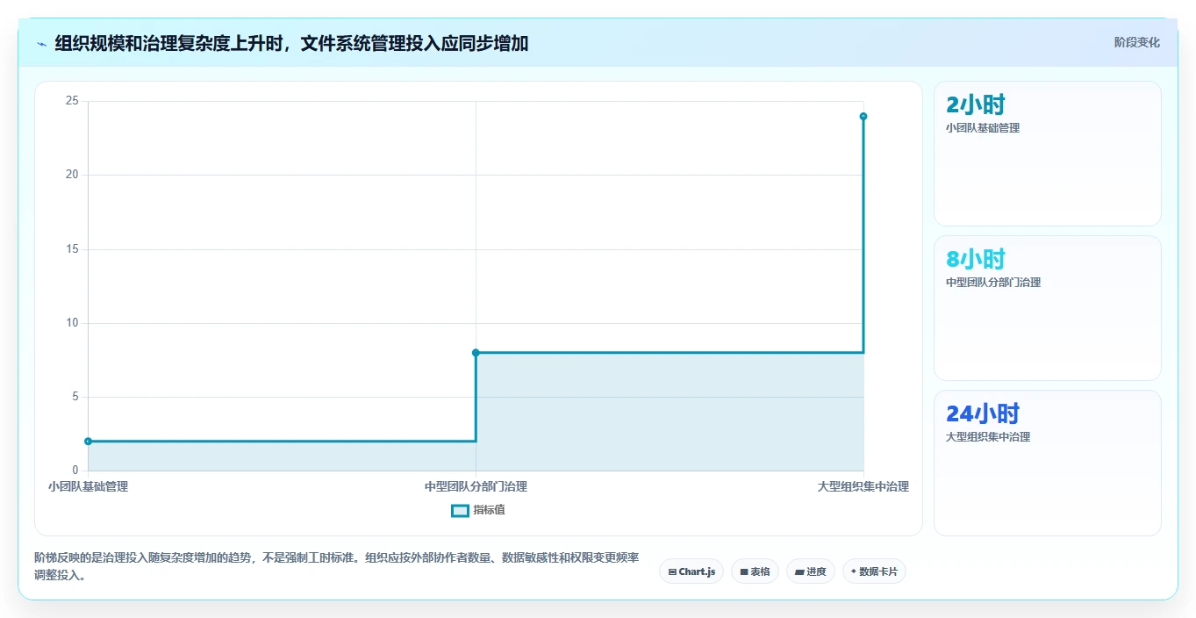
Task: Click x-axis label 小团队基础管理
Action: coord(89,486)
